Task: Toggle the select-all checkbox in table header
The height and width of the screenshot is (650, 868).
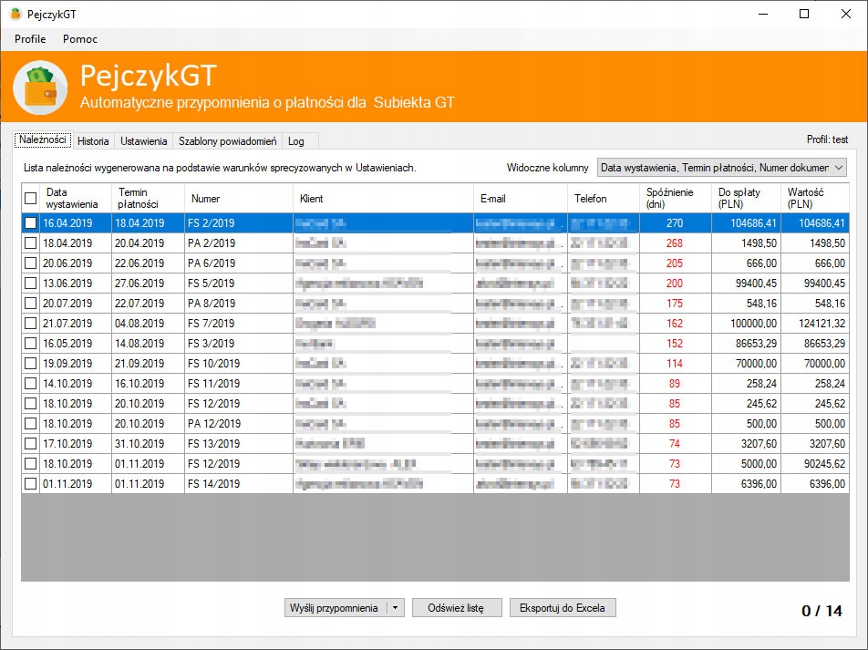Action: coord(30,198)
